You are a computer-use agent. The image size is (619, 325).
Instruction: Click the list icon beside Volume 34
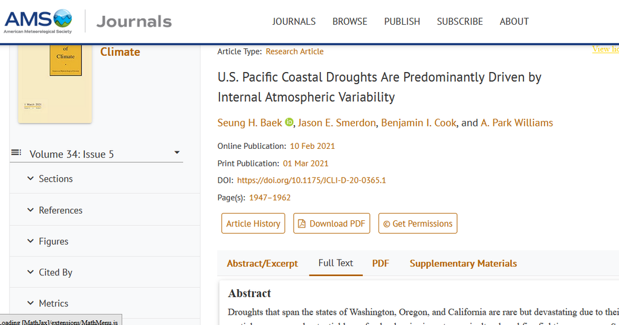tap(16, 153)
